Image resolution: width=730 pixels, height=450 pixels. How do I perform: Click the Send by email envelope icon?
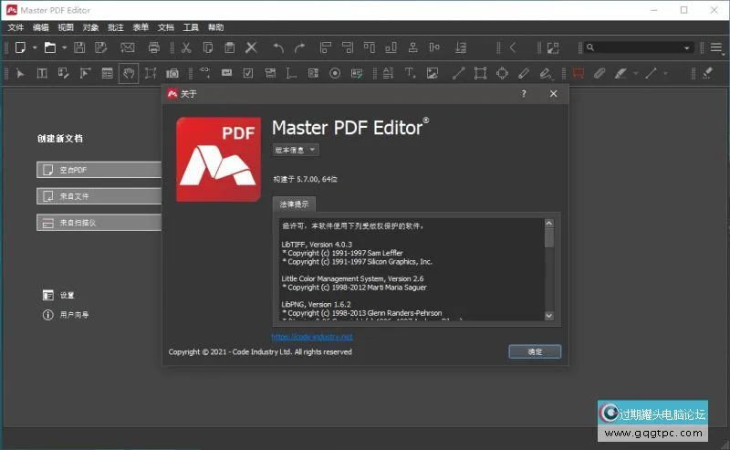128,47
